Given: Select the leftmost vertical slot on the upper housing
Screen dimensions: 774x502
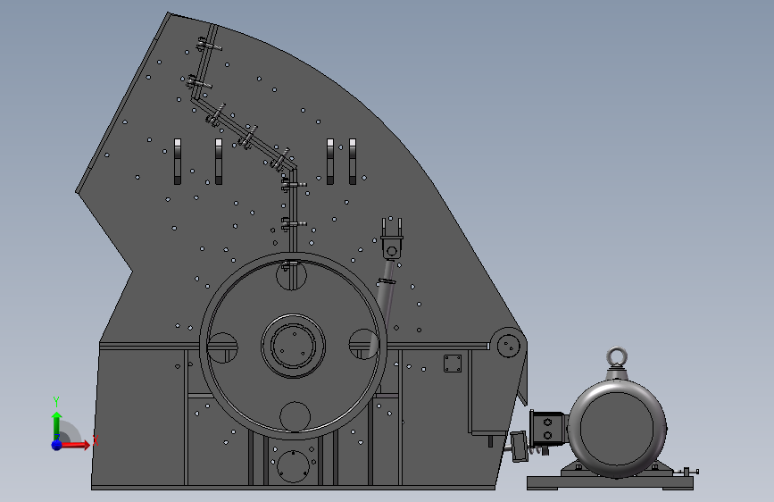Looking at the screenshot, I should click(178, 162).
